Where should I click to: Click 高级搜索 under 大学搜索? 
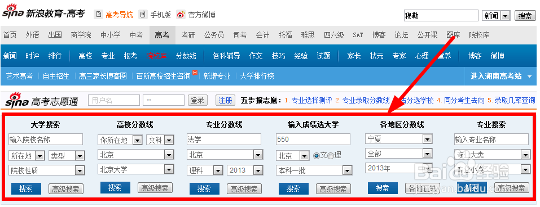point(66,189)
